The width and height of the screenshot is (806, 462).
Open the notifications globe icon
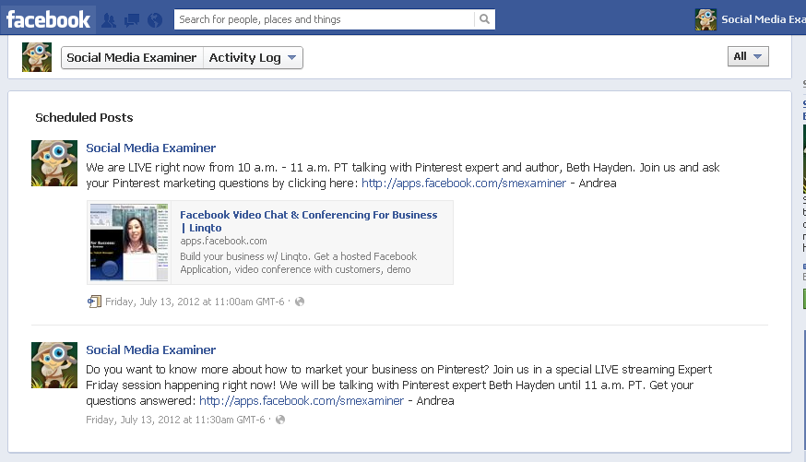click(x=155, y=19)
